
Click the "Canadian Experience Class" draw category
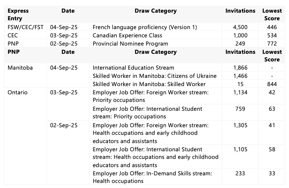127,35
